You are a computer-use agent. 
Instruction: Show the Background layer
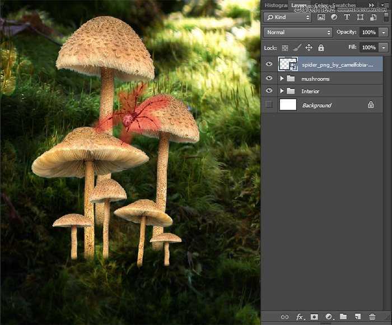[269, 105]
